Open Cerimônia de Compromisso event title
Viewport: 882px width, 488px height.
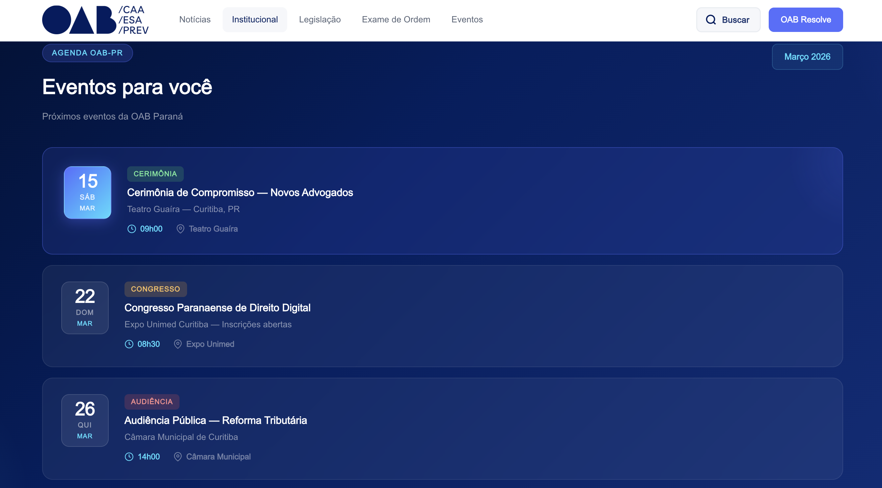(240, 193)
